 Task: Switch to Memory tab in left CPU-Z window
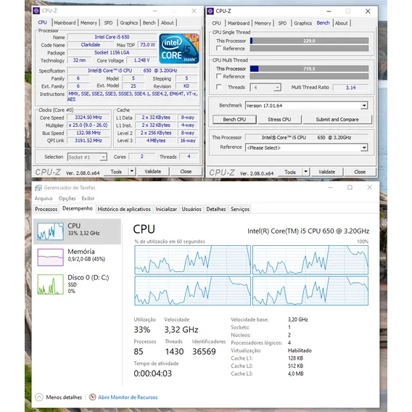88,23
